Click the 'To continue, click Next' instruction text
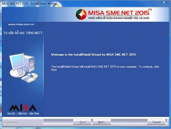This screenshot has width=171, height=129. pyautogui.click(x=105, y=68)
